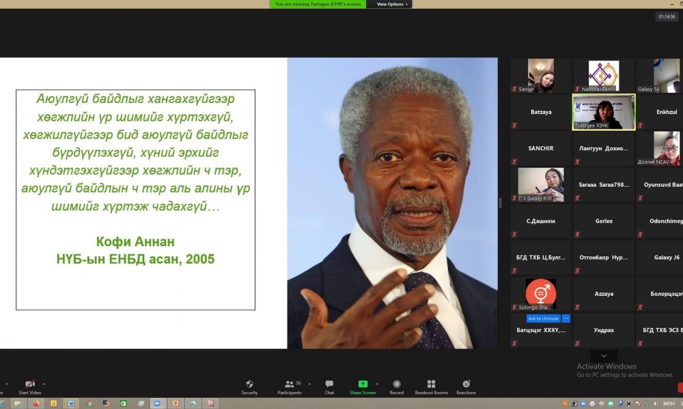Select the Azzaya participant tile
Viewport: 683px width, 409px height.
point(604,294)
